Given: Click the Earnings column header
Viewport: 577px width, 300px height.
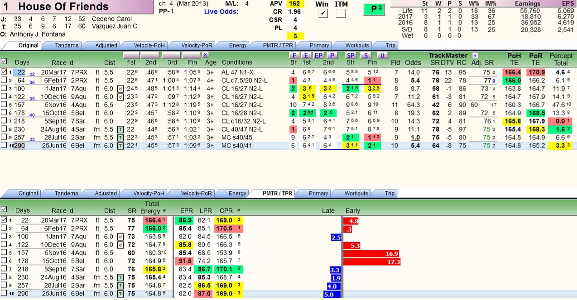Looking at the screenshot, I should (x=528, y=4).
